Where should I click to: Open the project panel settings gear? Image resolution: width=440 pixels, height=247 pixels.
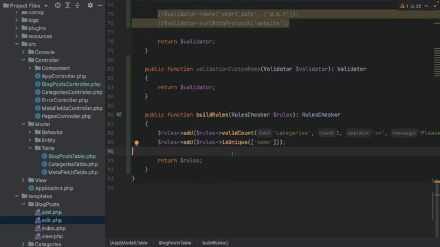tap(90, 5)
